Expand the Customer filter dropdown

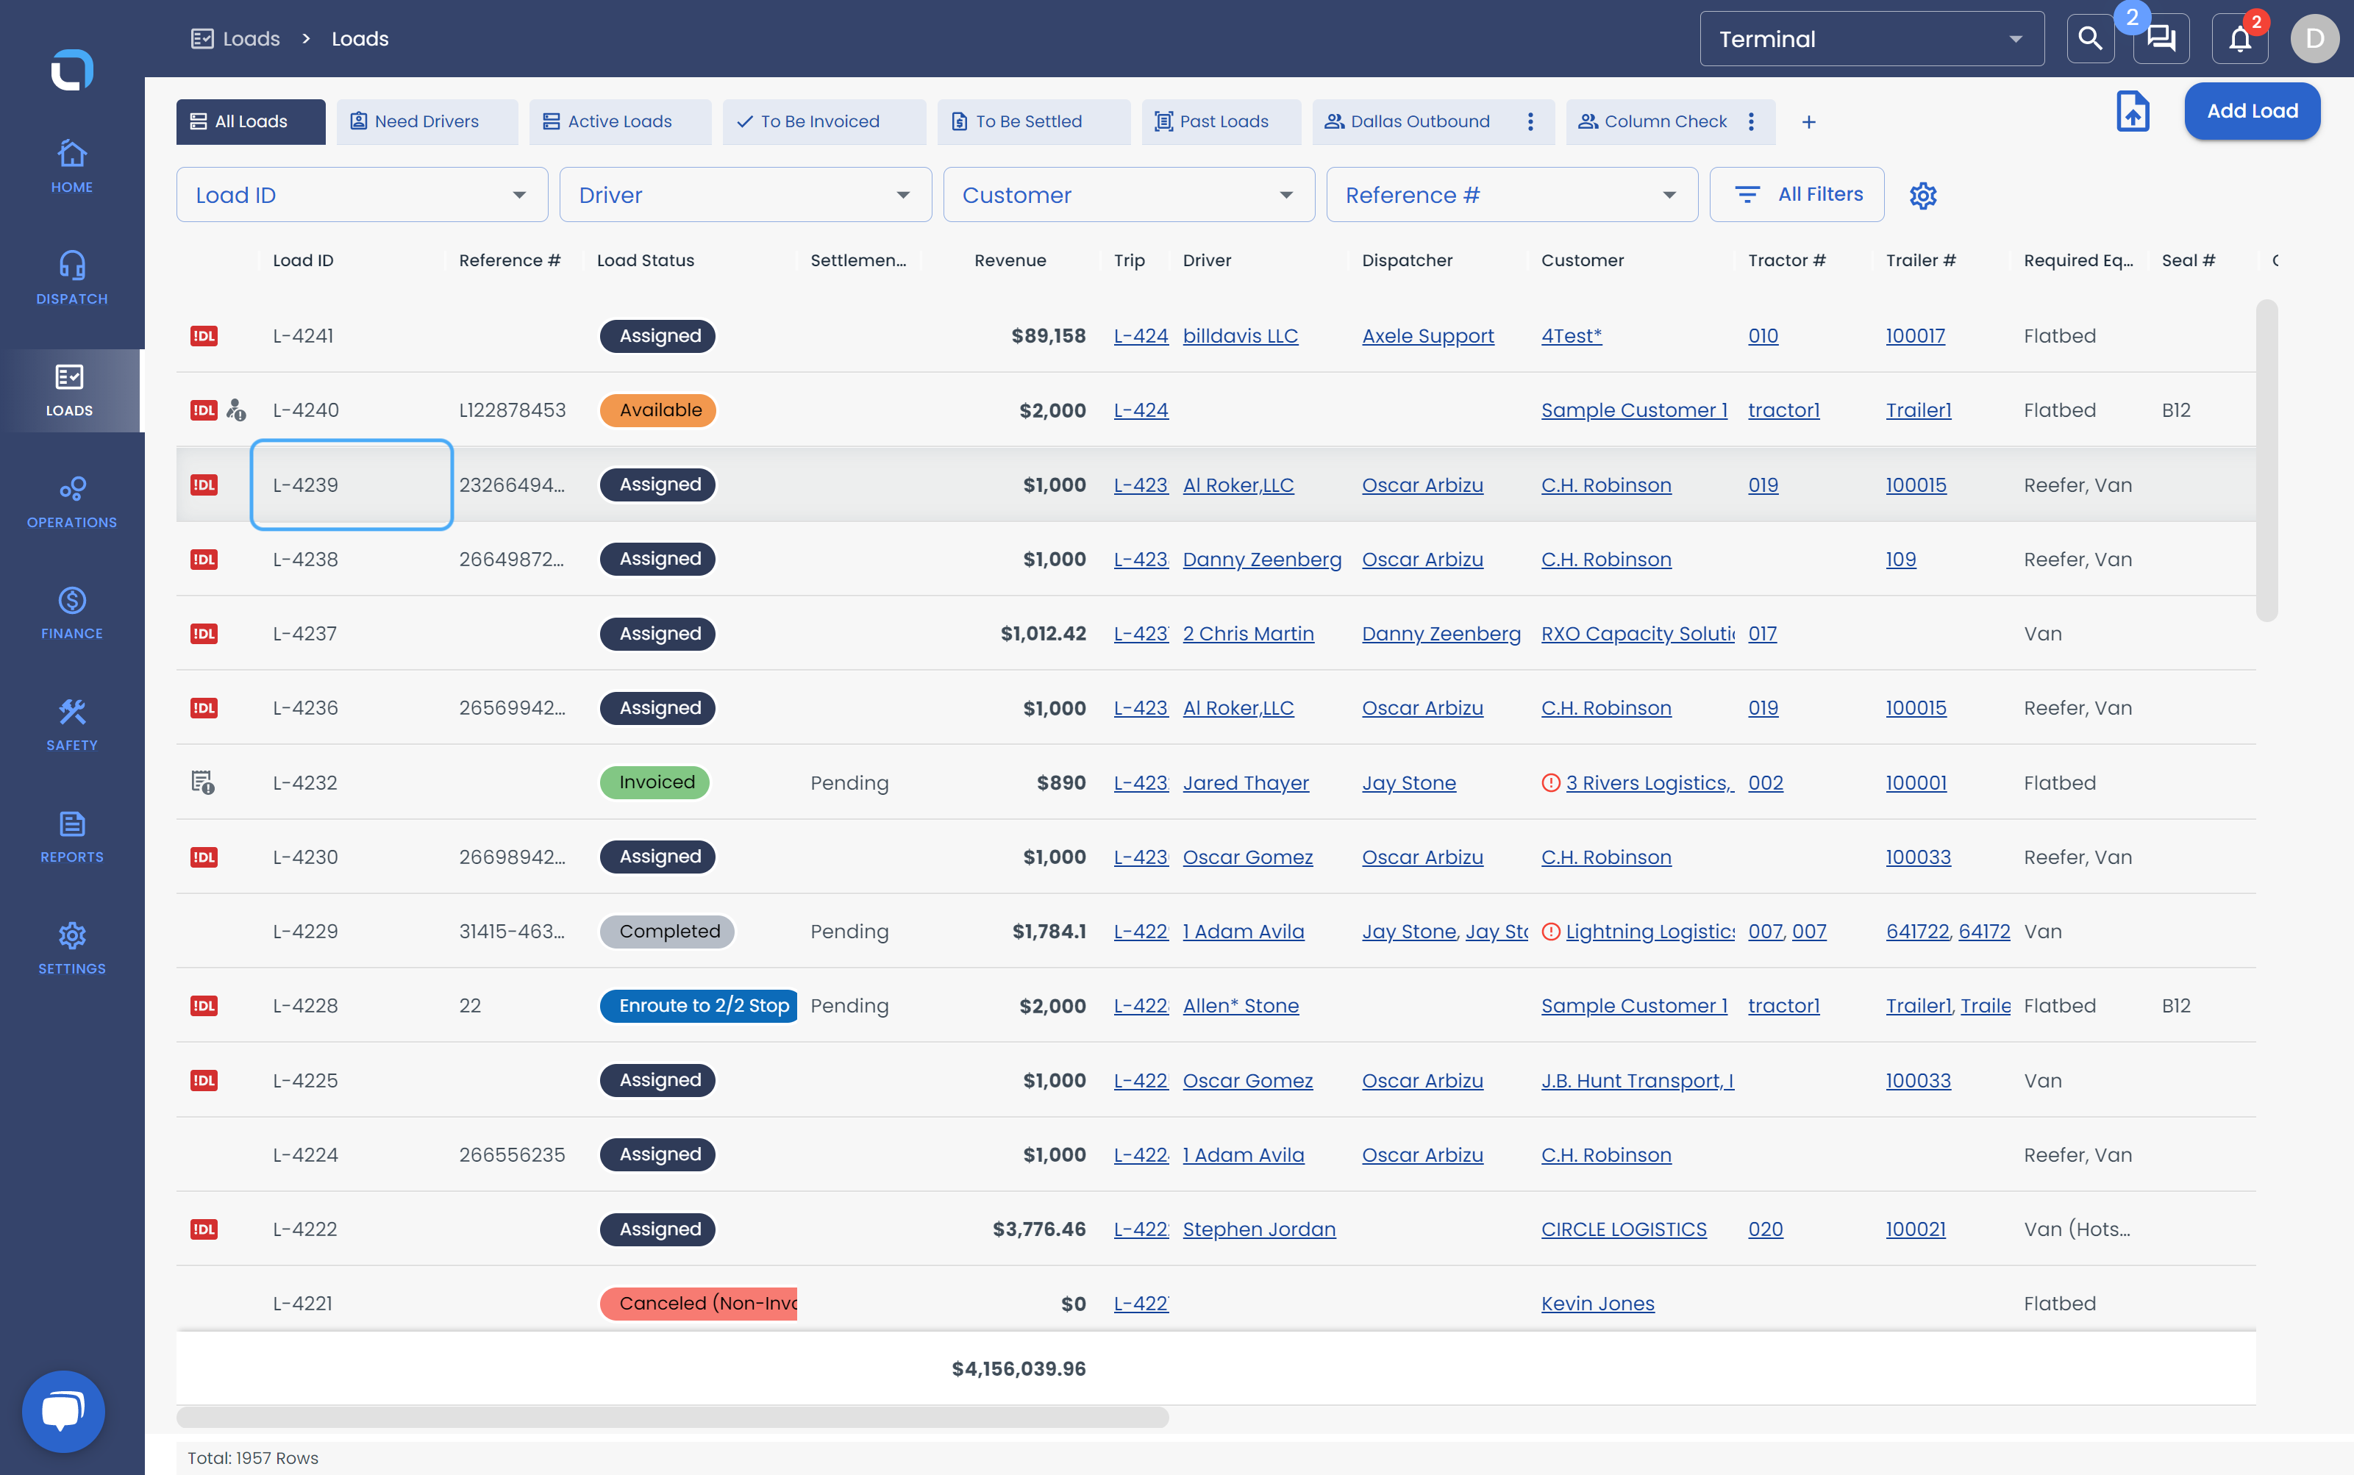(1129, 195)
